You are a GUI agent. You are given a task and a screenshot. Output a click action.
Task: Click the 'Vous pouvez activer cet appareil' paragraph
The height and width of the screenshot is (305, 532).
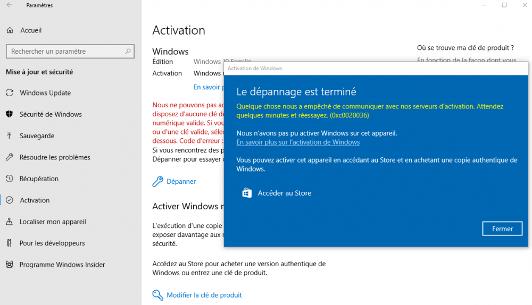coord(377,164)
